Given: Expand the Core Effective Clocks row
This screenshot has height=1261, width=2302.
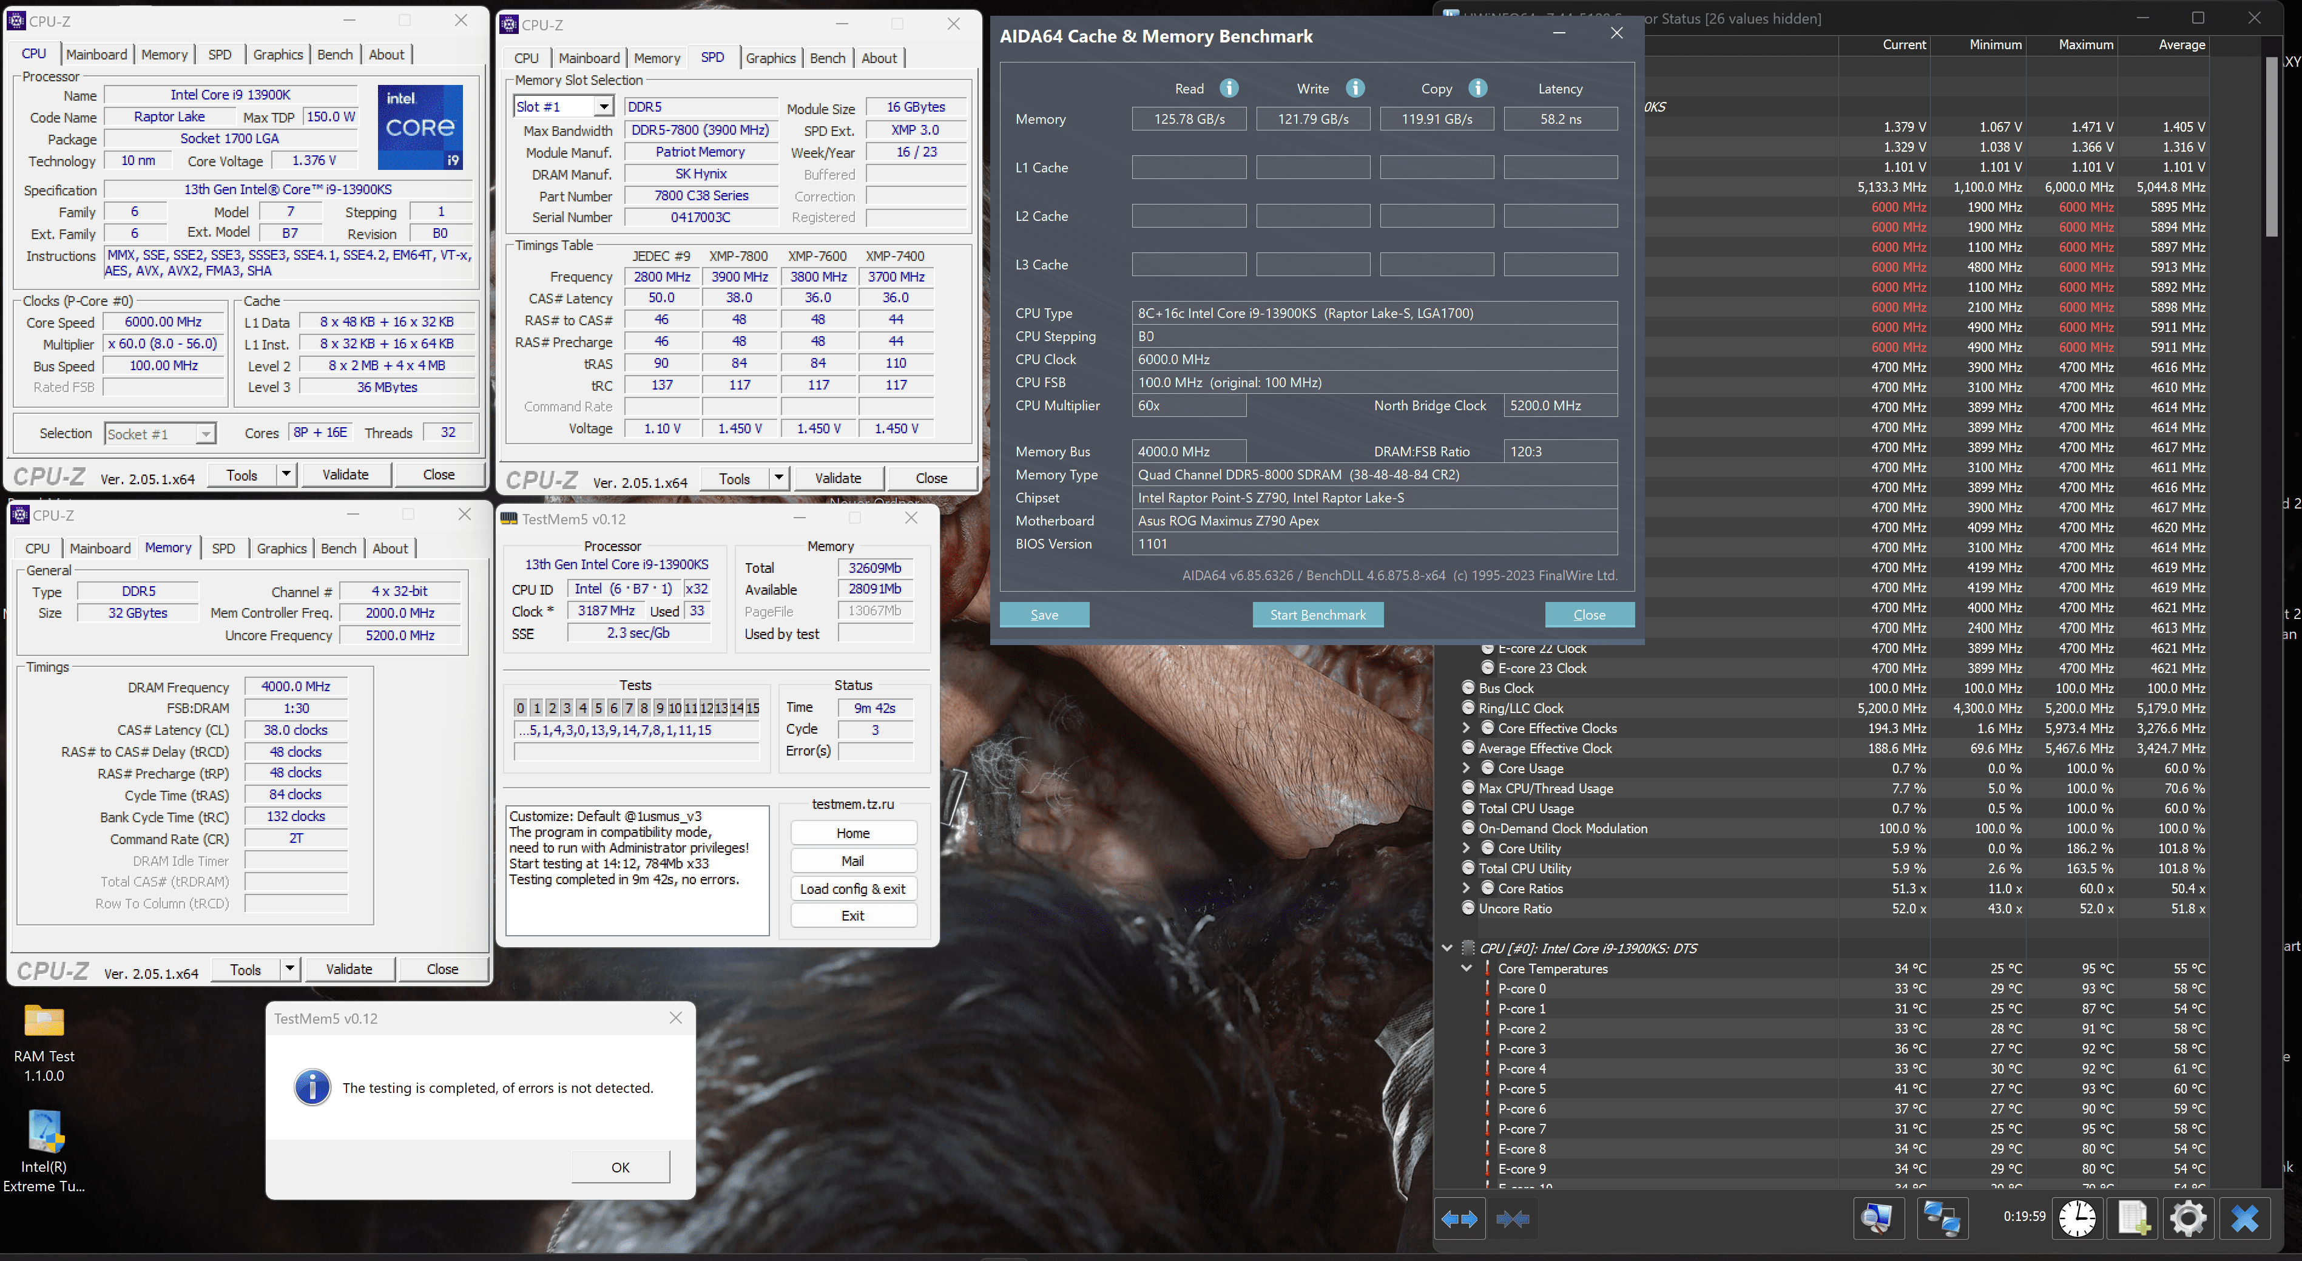Looking at the screenshot, I should point(1465,728).
